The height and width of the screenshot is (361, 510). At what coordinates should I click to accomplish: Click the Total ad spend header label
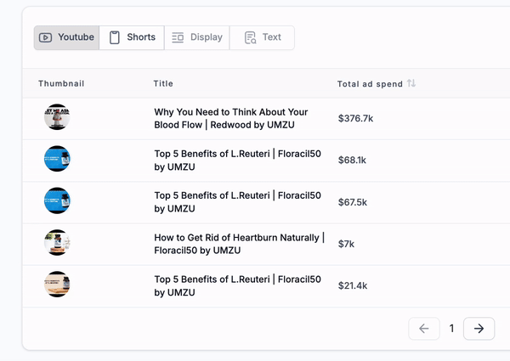370,84
